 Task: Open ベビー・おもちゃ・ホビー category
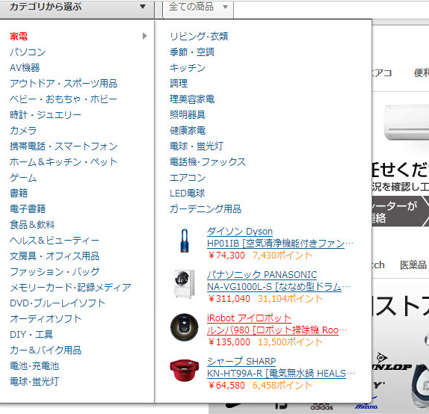(64, 99)
